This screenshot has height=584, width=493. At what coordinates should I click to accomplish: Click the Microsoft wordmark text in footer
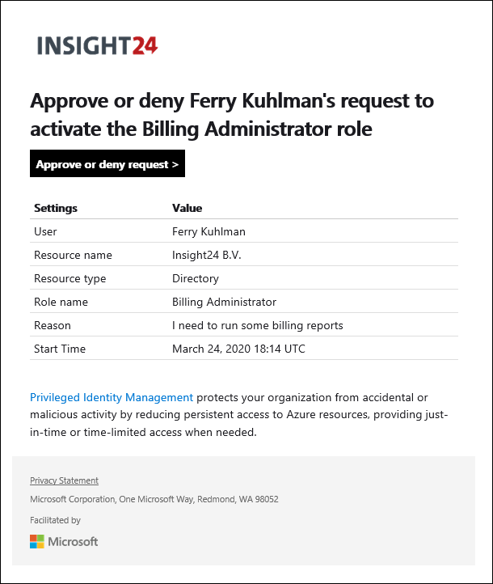[x=73, y=542]
